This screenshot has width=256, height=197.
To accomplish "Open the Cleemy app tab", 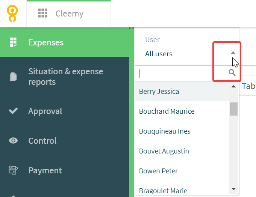I will (69, 14).
